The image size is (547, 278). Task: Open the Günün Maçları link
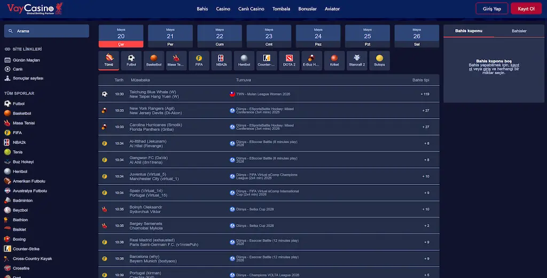[22, 60]
